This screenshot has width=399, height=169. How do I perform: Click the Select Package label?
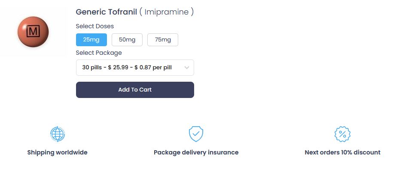tap(99, 53)
